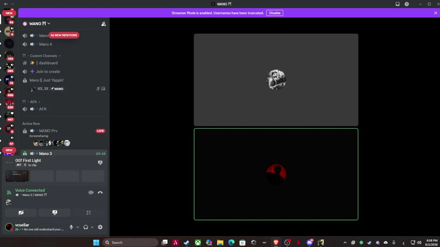Image resolution: width=440 pixels, height=247 pixels.
Task: Toggle microphone mute in the user panel
Action: (x=71, y=227)
